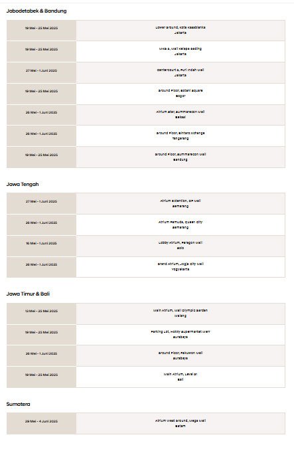The image size is (294, 457).
Task: Click the Summarecon Mall Bekasi location cell
Action: (x=181, y=115)
